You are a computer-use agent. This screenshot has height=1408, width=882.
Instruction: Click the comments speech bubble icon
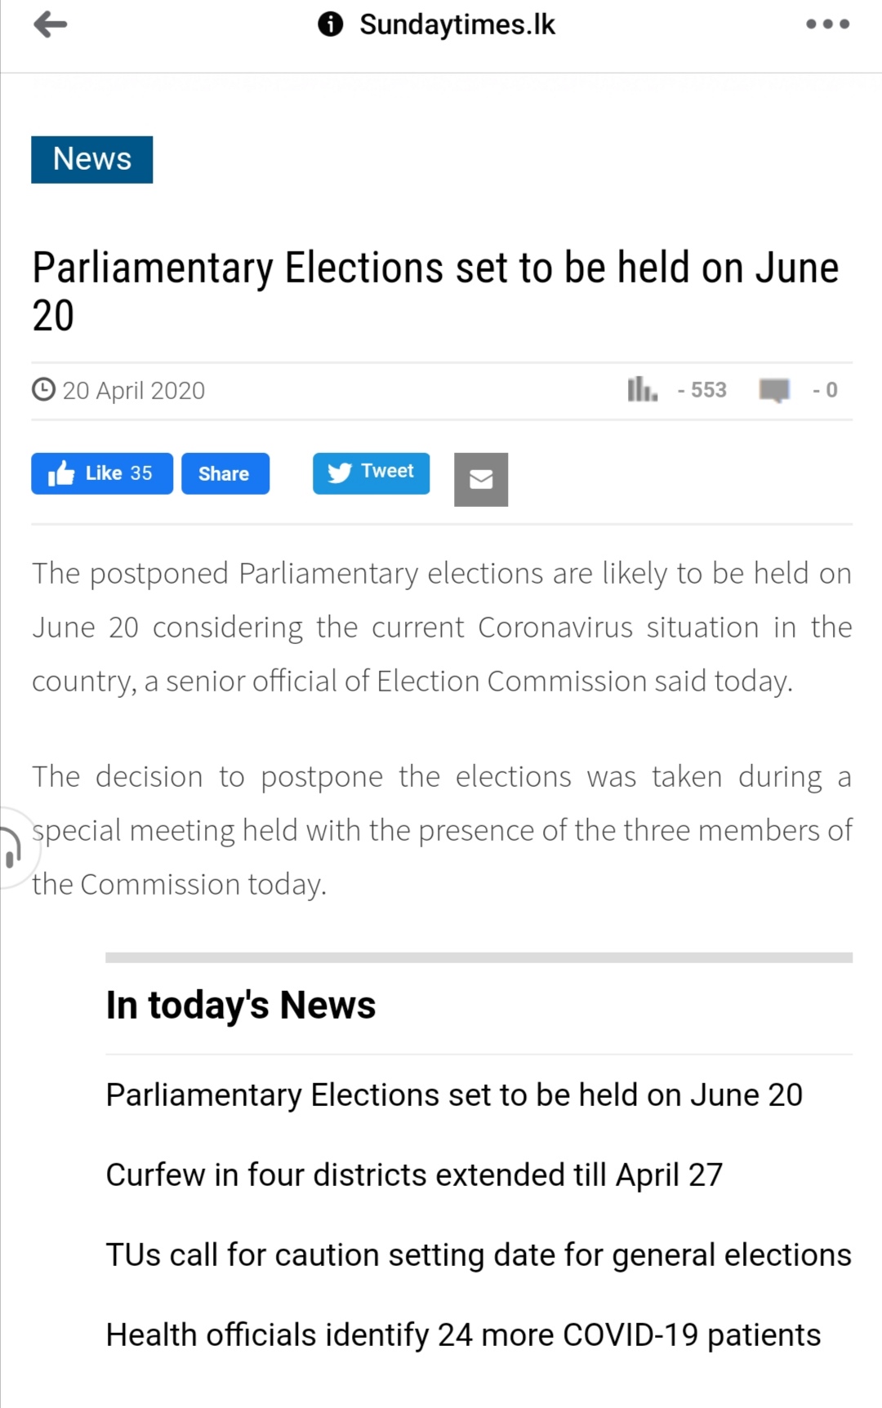774,390
